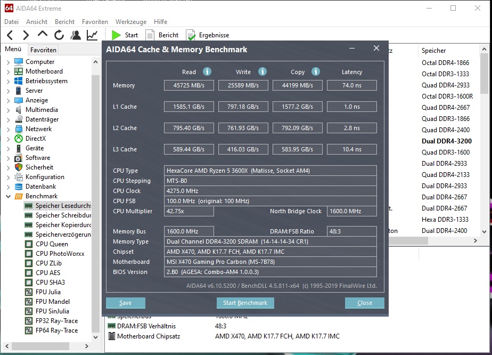Expand the Datenträger tree node

coord(8,120)
